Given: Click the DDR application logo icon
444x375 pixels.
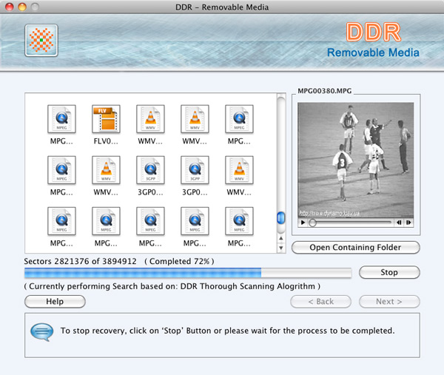Looking at the screenshot, I should point(41,40).
